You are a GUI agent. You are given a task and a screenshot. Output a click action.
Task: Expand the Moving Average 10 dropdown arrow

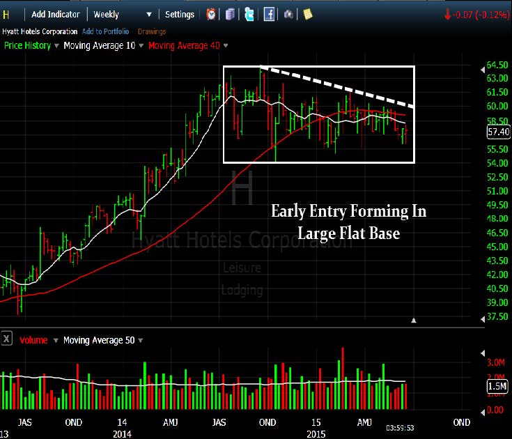141,46
